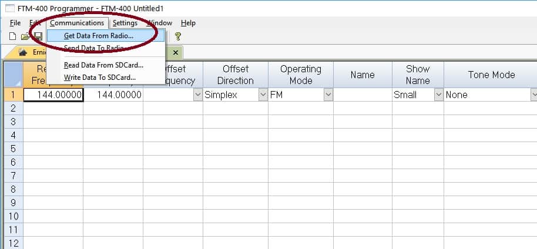
Task: Select row header 2
Action: point(14,108)
